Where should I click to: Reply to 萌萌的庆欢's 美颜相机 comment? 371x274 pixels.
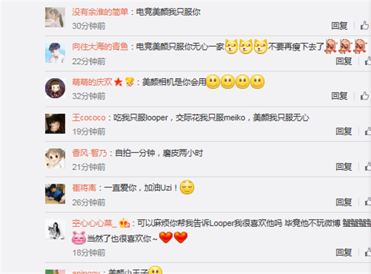339,96
